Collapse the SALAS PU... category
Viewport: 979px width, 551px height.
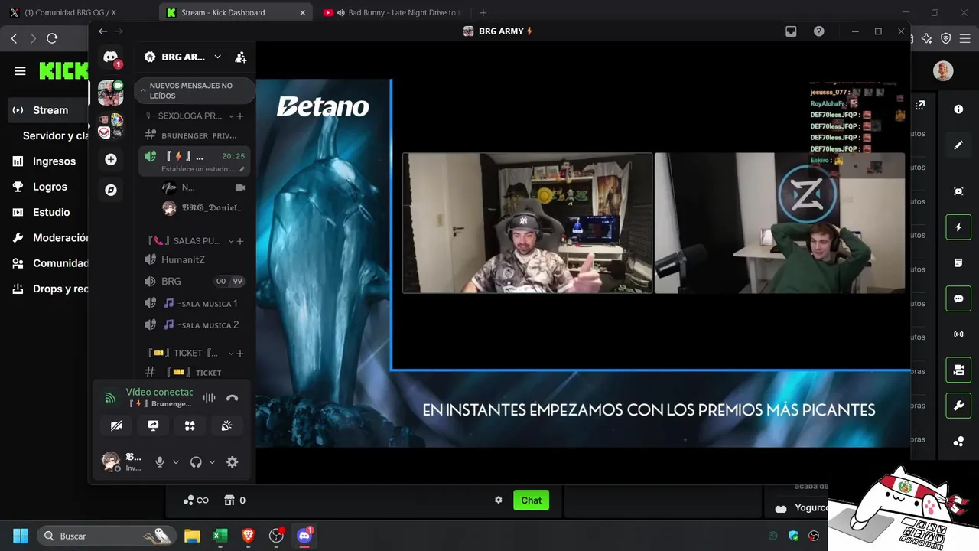pos(231,241)
